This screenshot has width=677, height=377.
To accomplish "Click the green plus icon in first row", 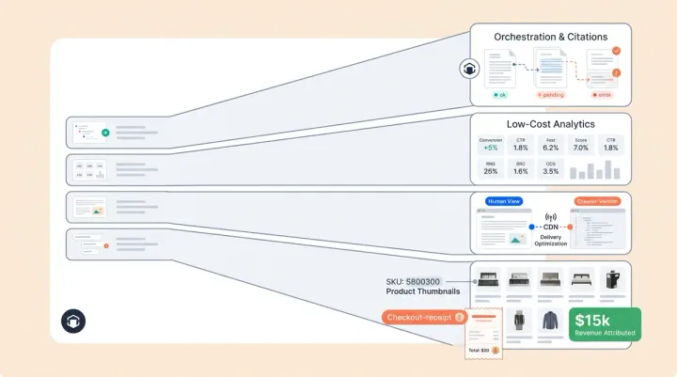I will [x=105, y=133].
